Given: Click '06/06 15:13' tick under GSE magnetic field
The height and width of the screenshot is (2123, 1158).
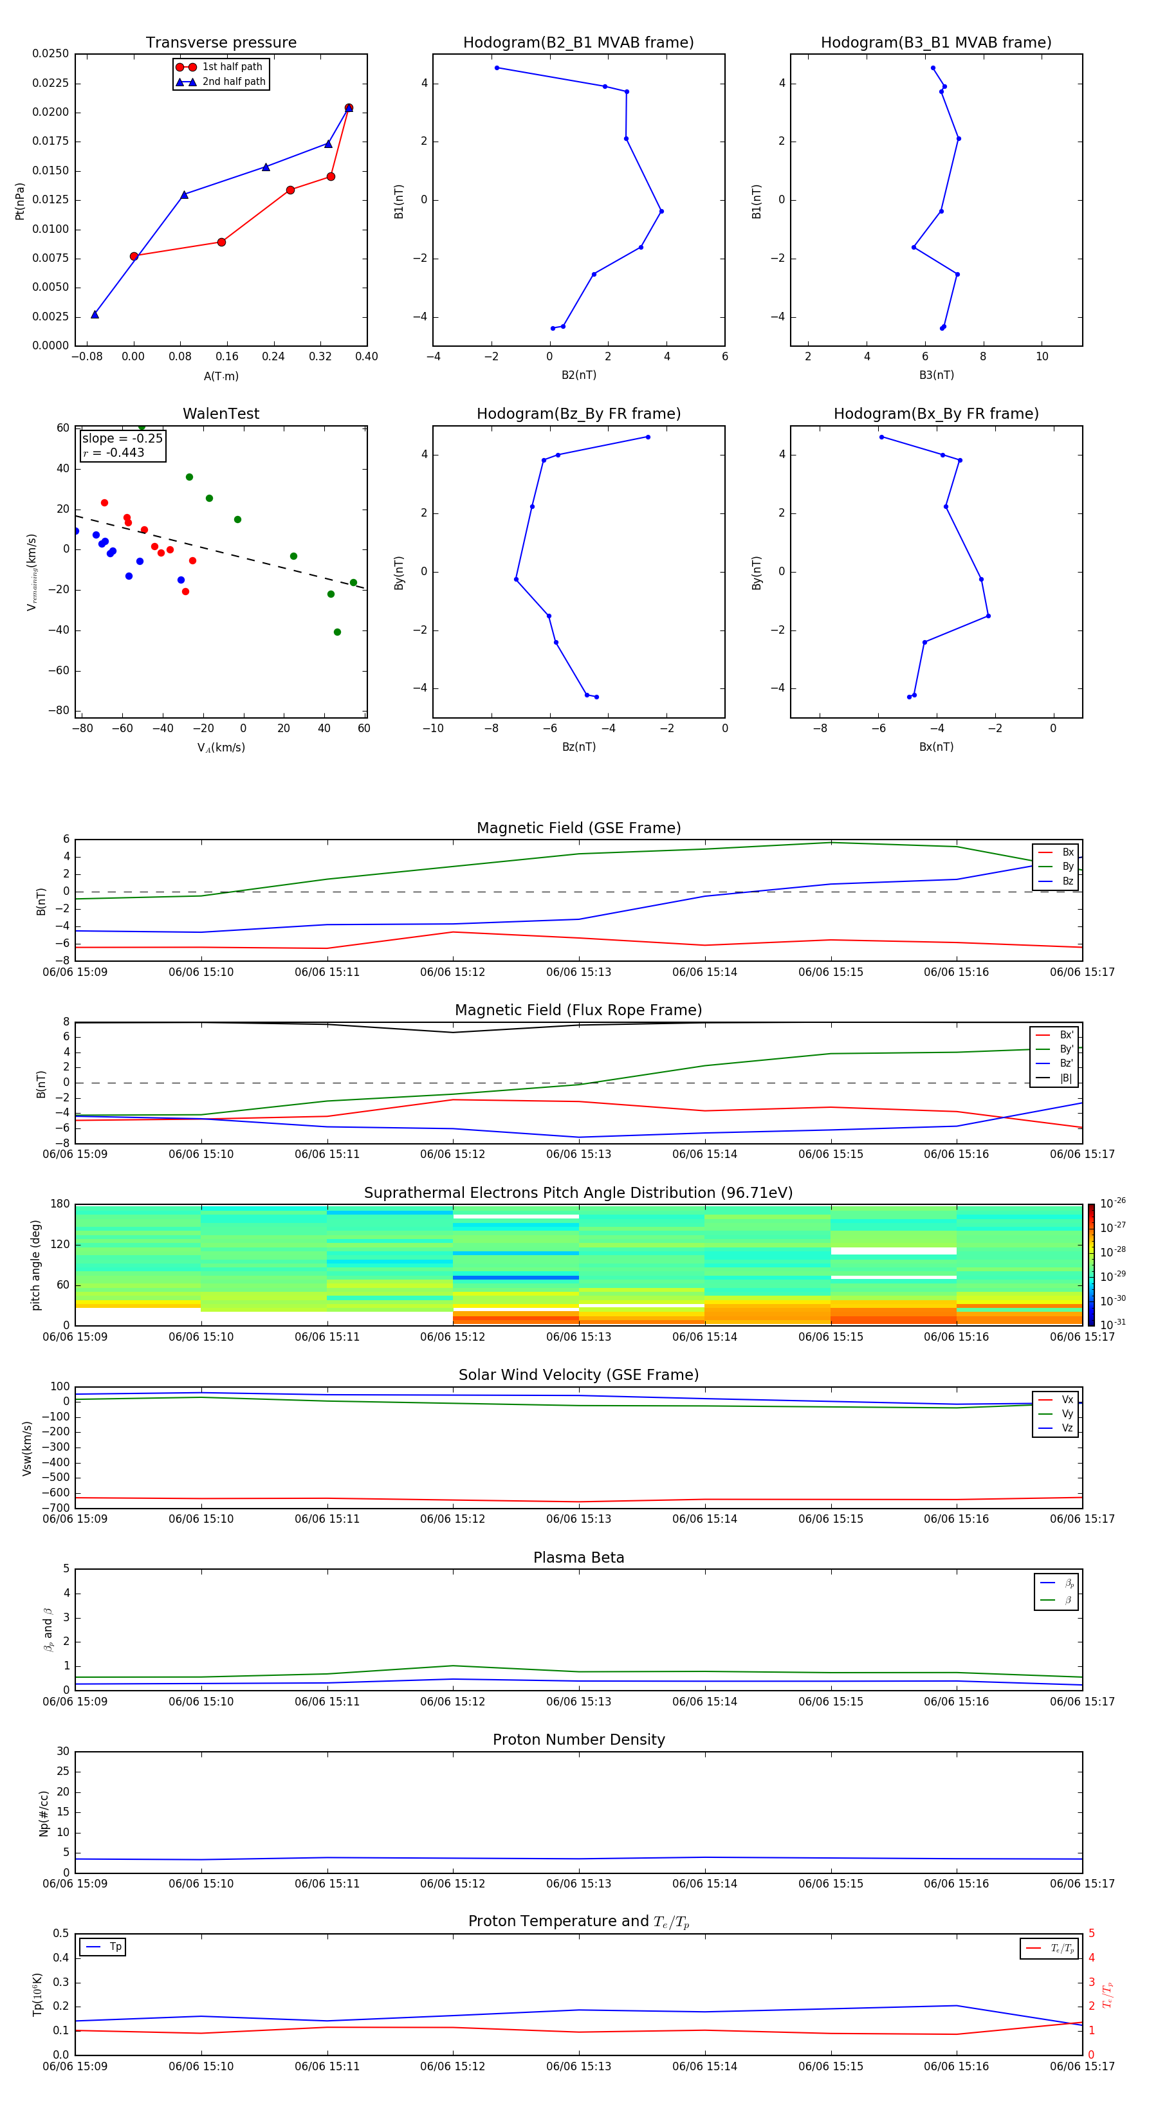Looking at the screenshot, I should pos(578,973).
